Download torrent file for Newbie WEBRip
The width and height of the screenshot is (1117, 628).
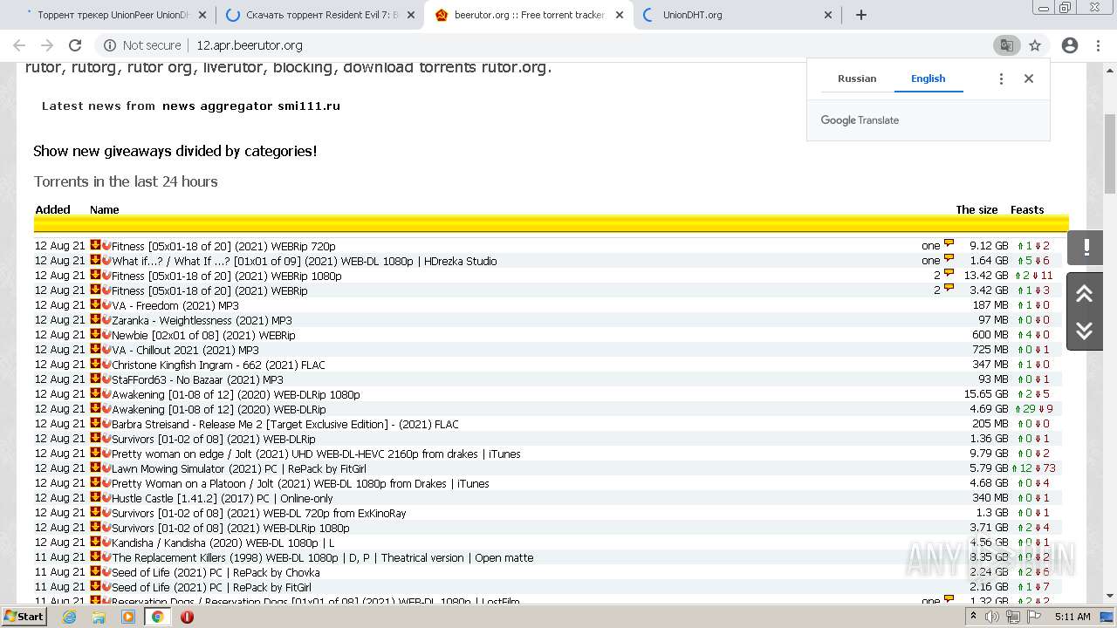coord(95,334)
